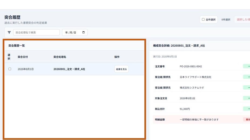This screenshot has height=140, width=250.
Task: Click the 株式会社システムラボ value
Action: [192, 88]
